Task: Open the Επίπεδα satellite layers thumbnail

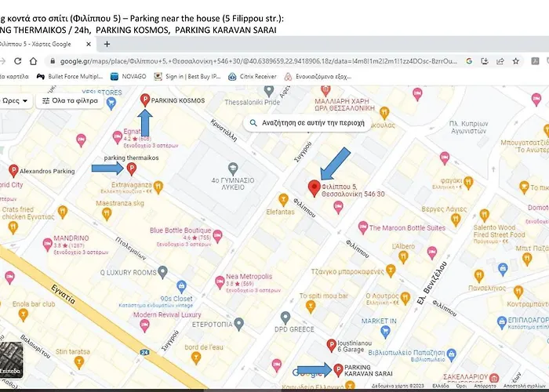Action: point(12,360)
